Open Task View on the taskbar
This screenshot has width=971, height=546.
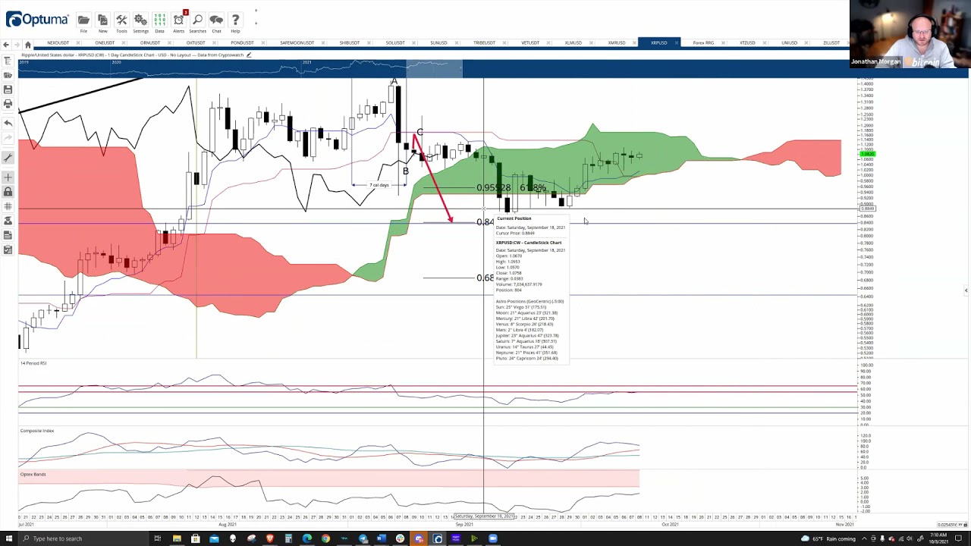point(158,538)
